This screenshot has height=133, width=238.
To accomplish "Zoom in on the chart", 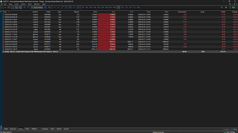I will pos(24,8).
